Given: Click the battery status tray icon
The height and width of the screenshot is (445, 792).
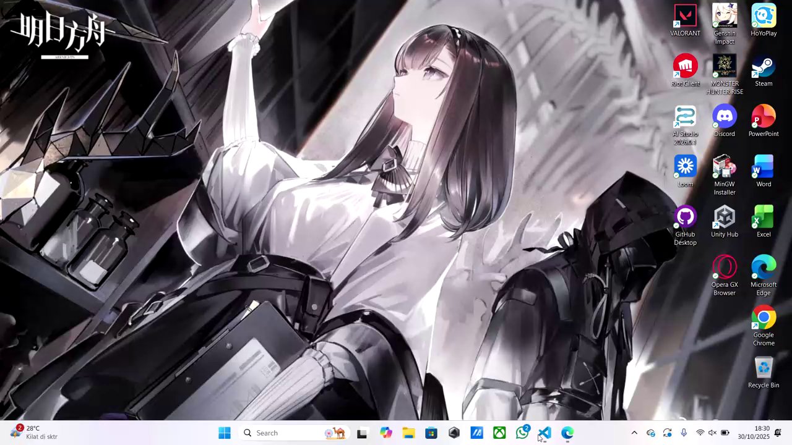Looking at the screenshot, I should click(725, 433).
